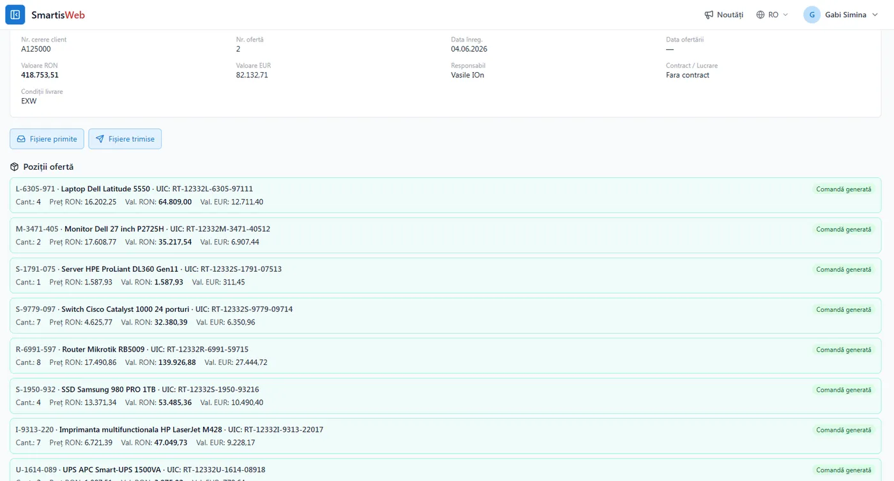Click responsible name Vasile IOn
894x481 pixels.
click(467, 75)
